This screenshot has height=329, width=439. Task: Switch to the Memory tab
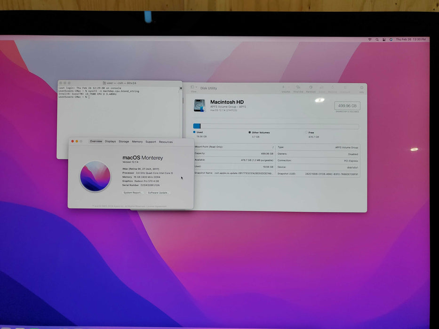click(x=137, y=141)
